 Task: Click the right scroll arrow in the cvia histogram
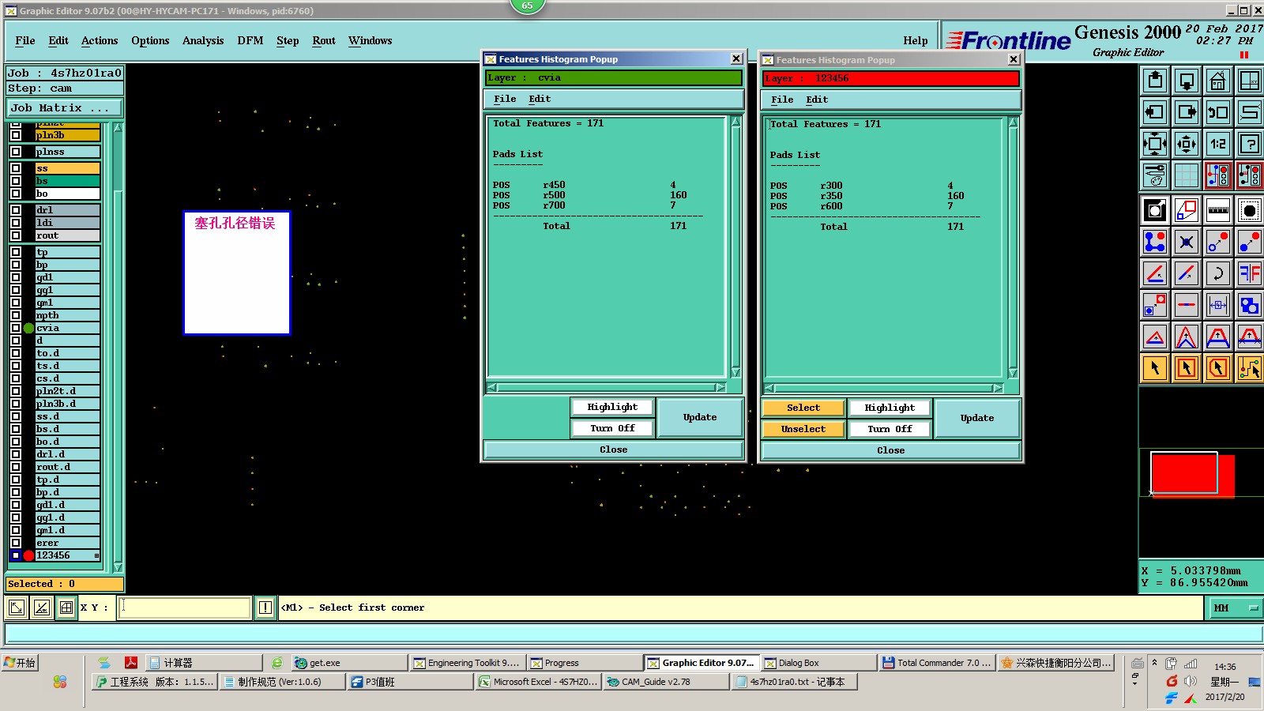tap(720, 388)
